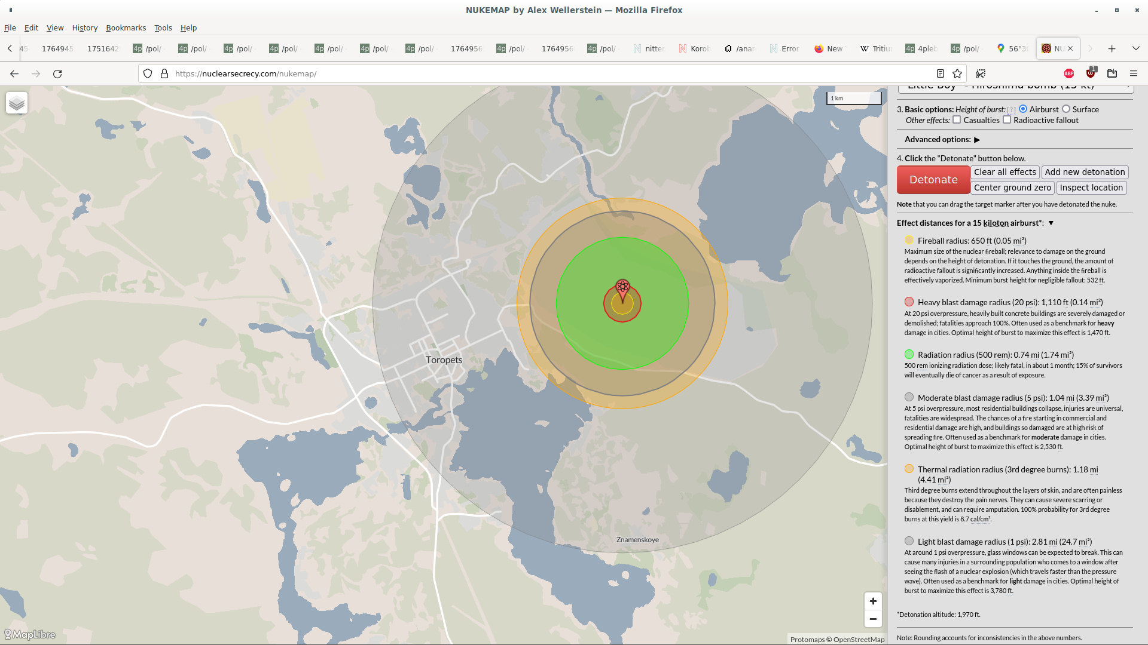Zoom in with the plus map button

tap(873, 601)
